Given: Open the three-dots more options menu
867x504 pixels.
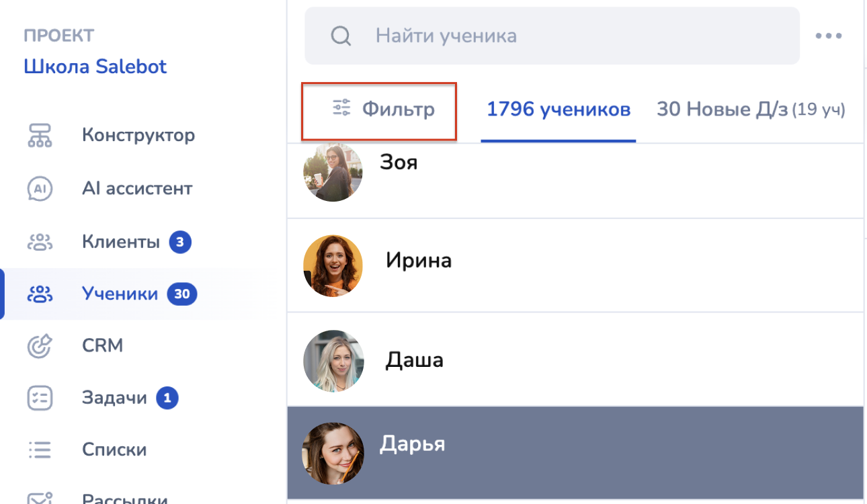Looking at the screenshot, I should tap(829, 36).
